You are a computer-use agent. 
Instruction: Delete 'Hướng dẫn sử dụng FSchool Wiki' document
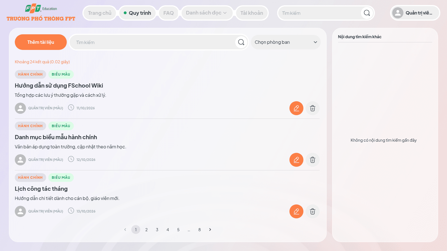tap(313, 108)
